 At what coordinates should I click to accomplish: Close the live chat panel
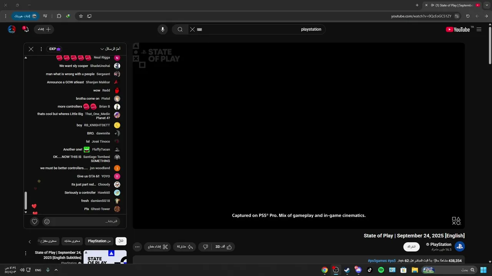pos(31,49)
